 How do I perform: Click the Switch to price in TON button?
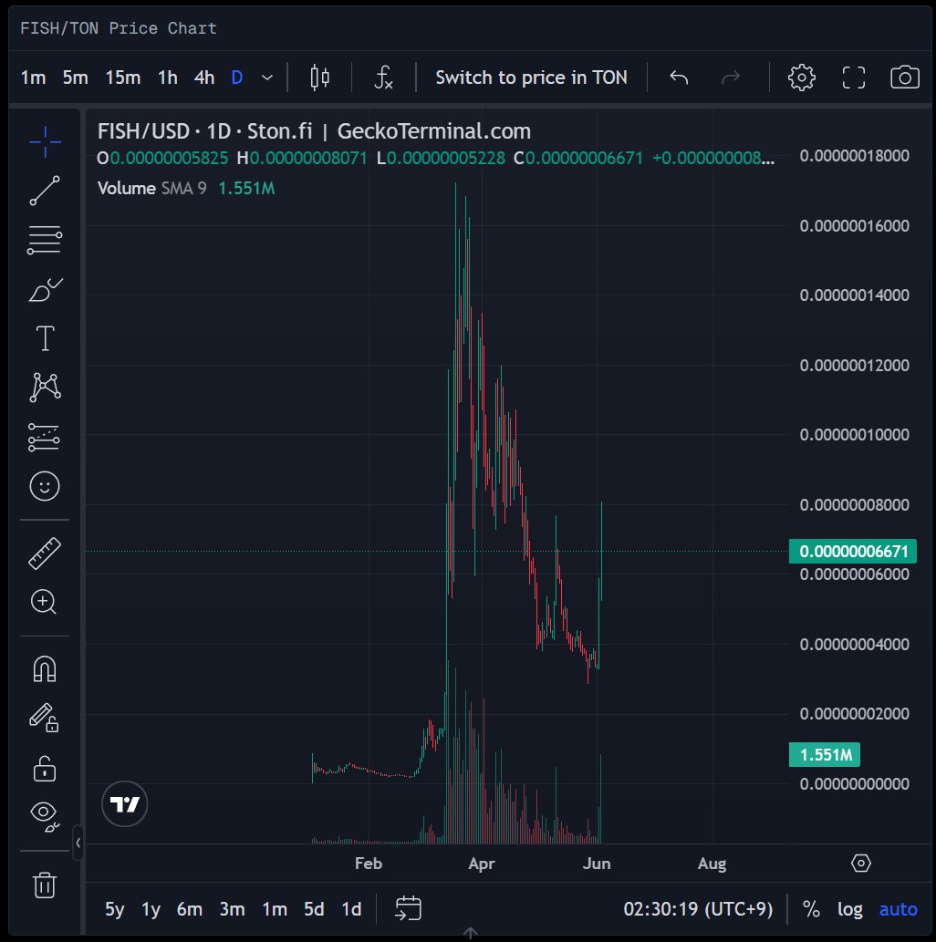(532, 78)
